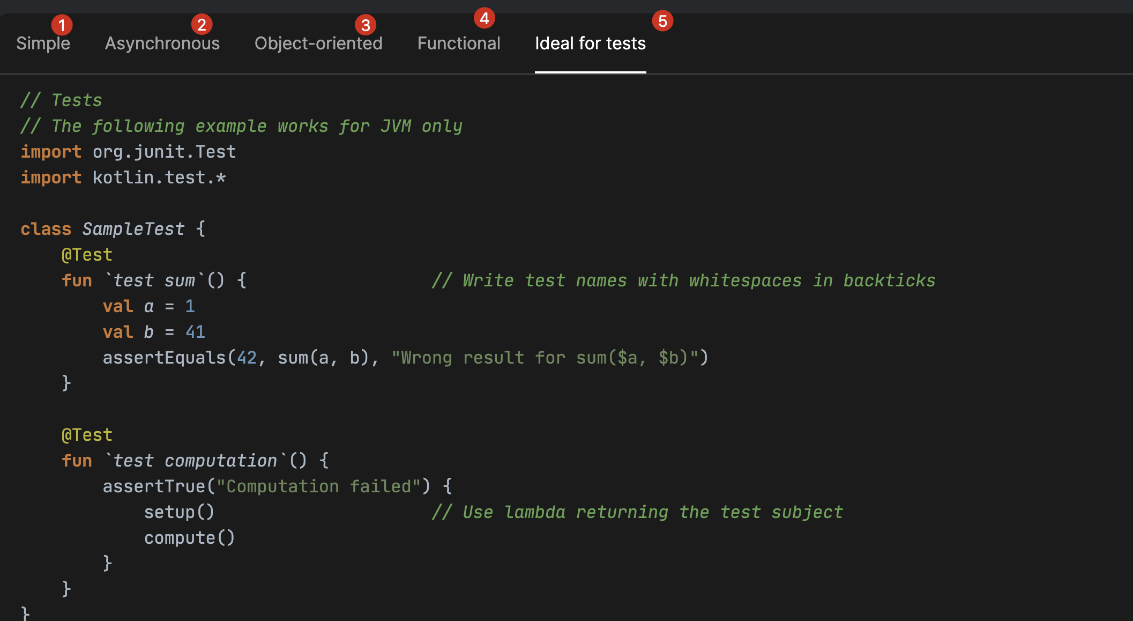
Task: Click the Ideal for tests tab
Action: coord(590,44)
